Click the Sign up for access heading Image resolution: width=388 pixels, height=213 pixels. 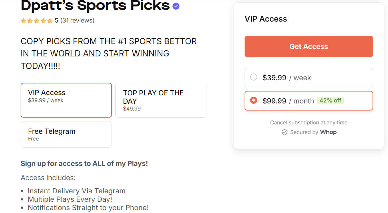84,163
